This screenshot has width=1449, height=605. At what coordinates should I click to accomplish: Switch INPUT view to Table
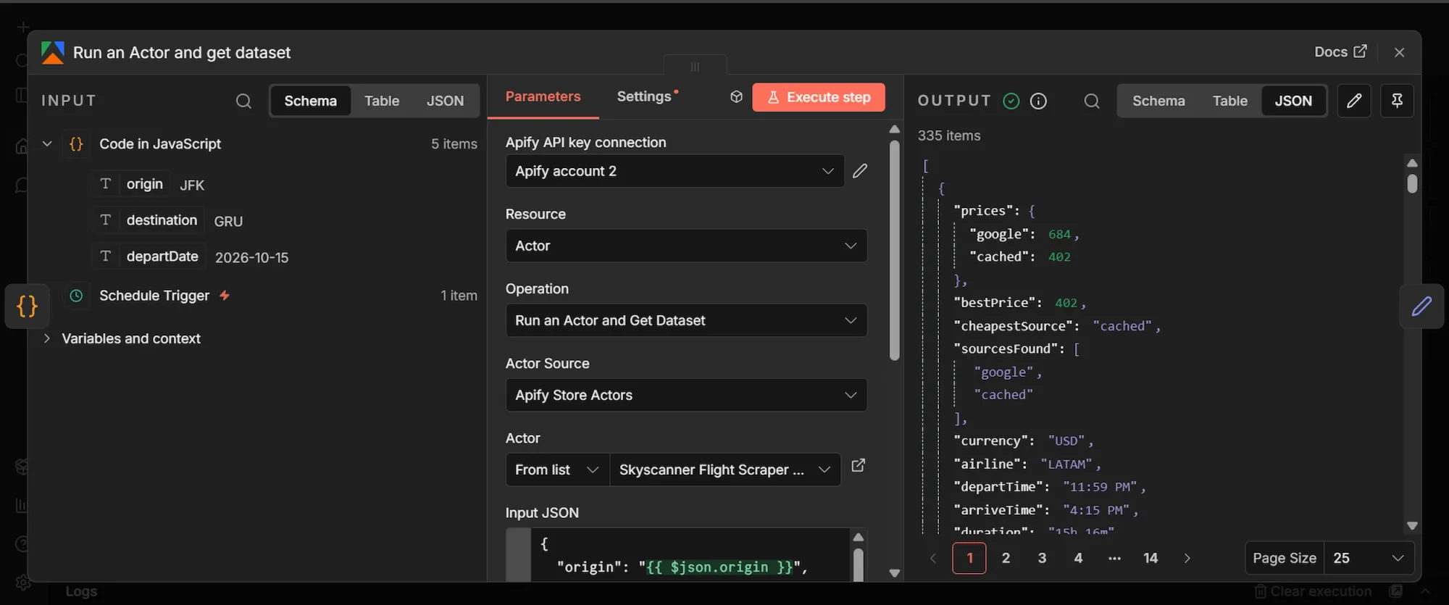(382, 101)
